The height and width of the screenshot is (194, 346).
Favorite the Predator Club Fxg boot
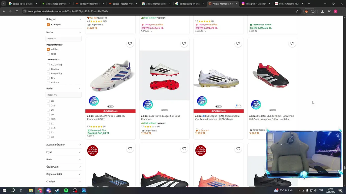point(292,44)
